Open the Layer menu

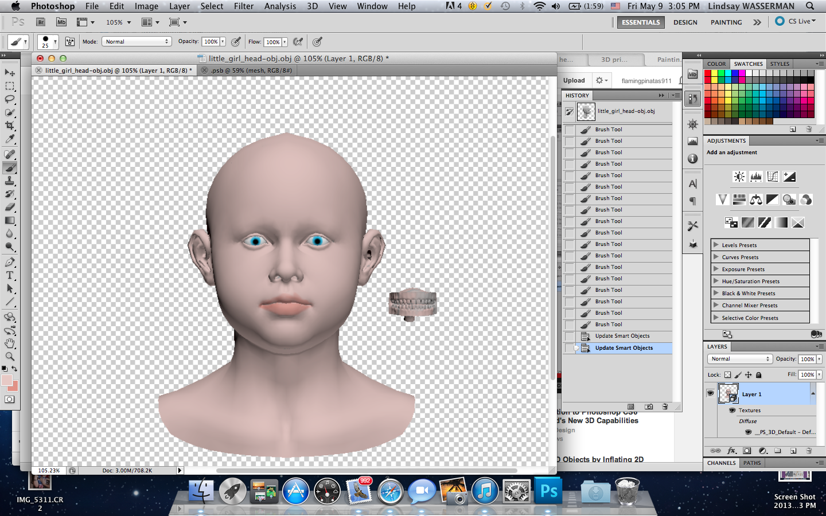[180, 6]
